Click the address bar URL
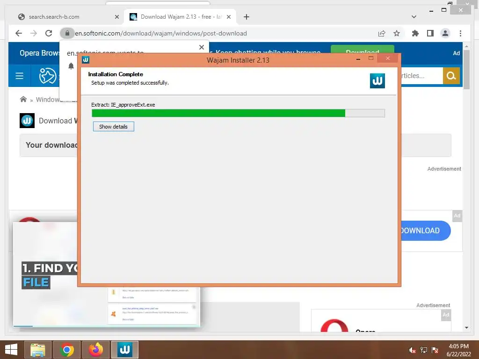Screen dimensions: 479x359 pyautogui.click(x=161, y=33)
